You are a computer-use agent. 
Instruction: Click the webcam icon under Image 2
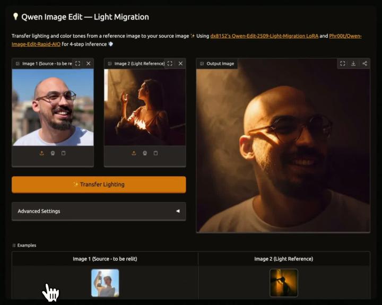point(145,153)
